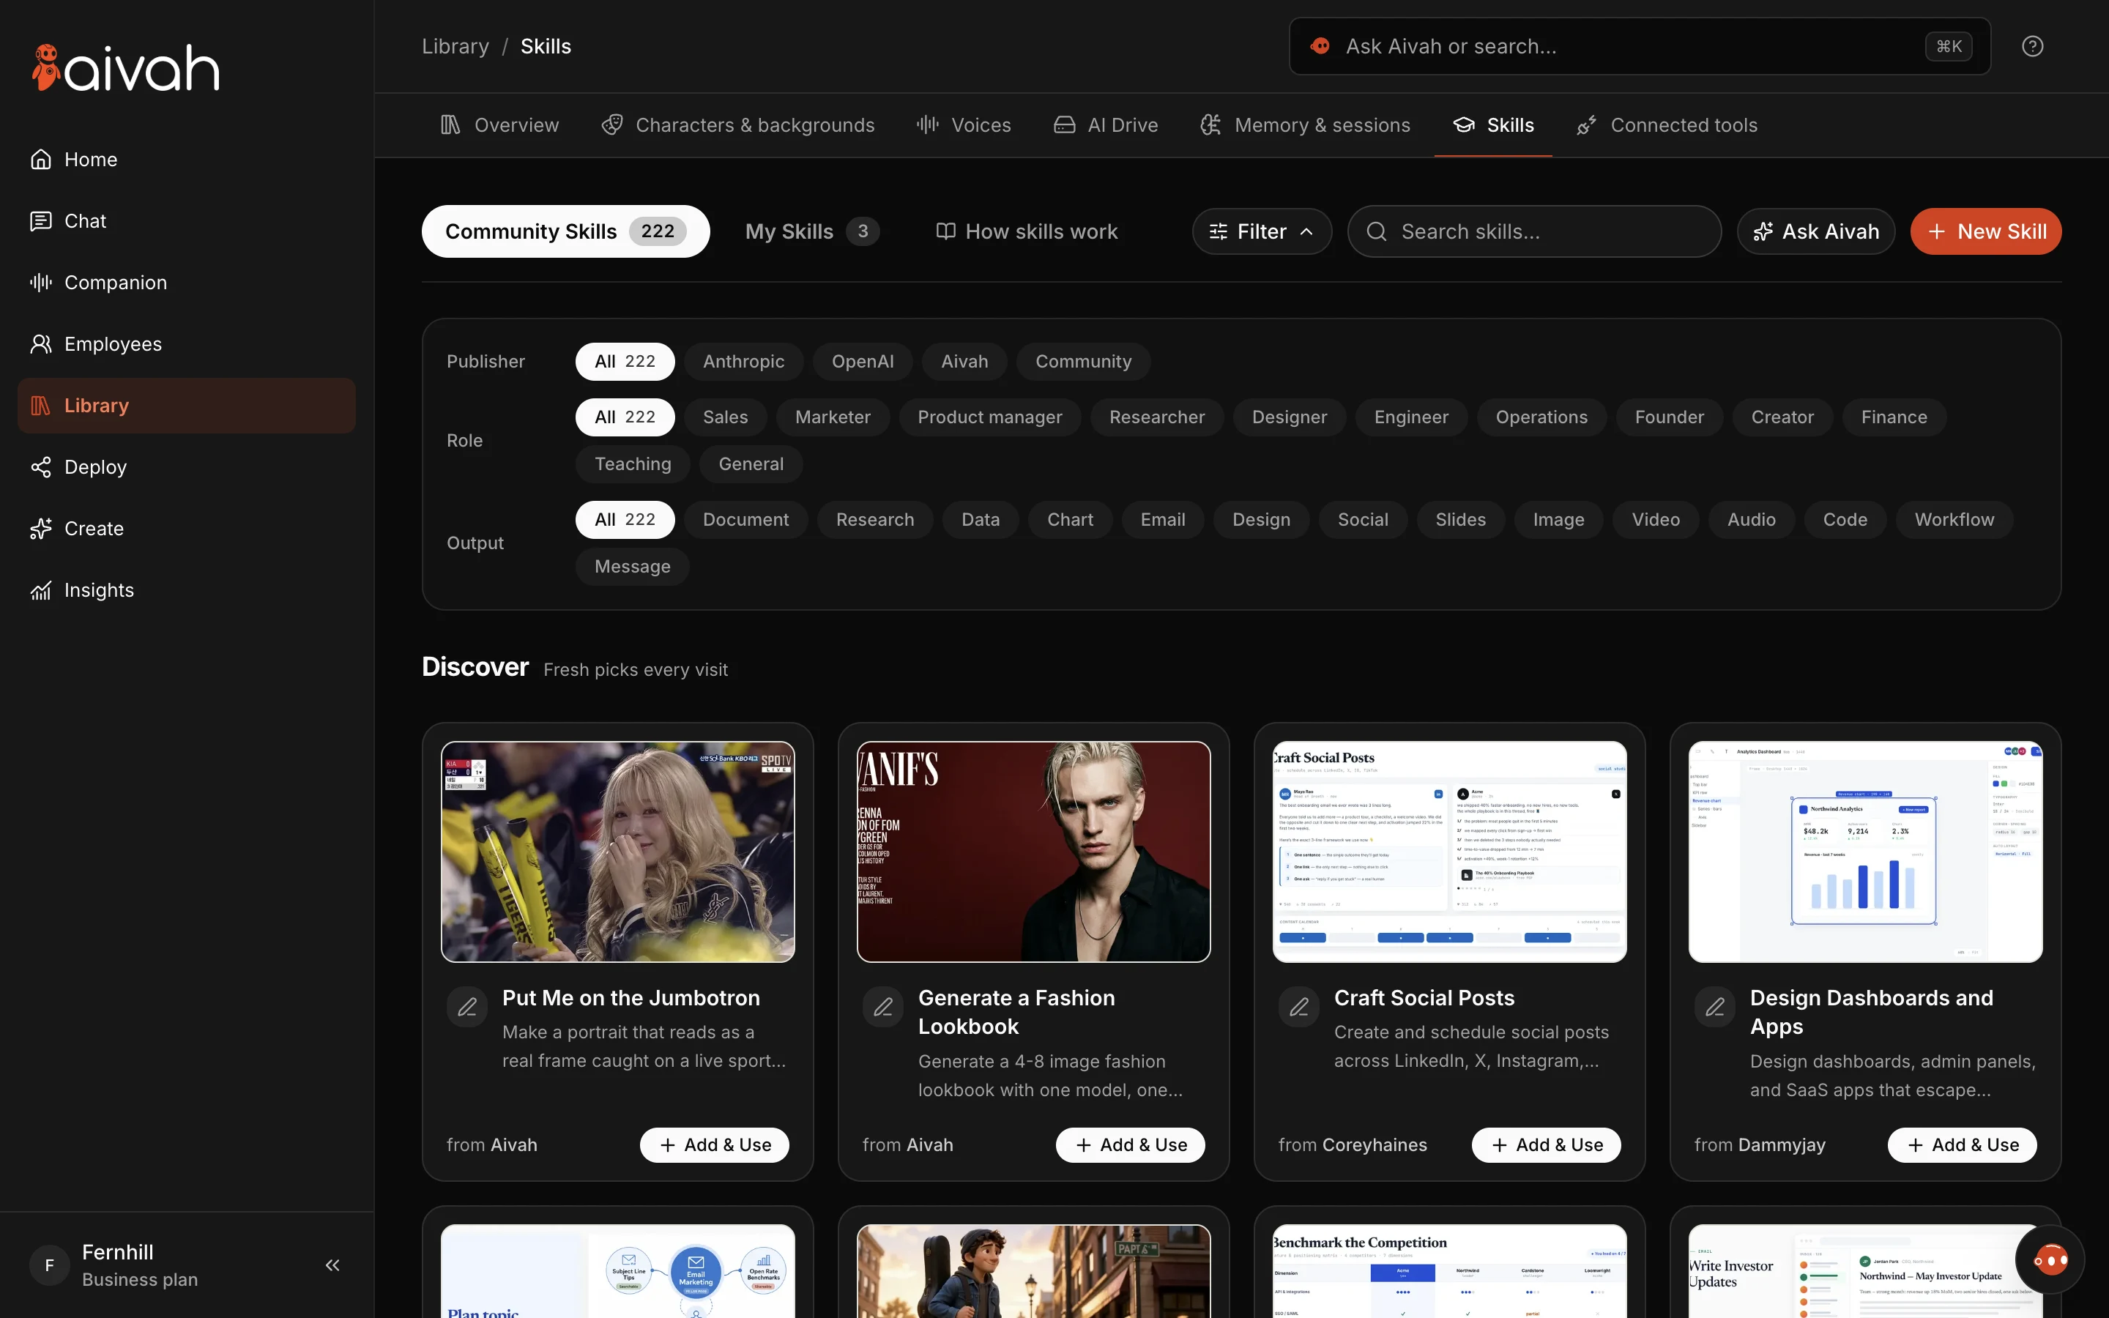Switch to My Skills tab
This screenshot has width=2109, height=1318.
[811, 231]
